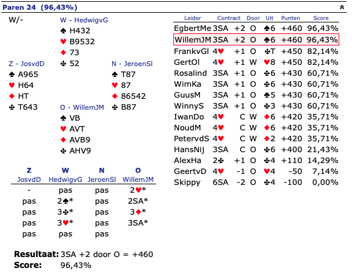Sort results by the Contract column header
Image resolution: width=352 pixels, height=274 pixels.
click(229, 18)
